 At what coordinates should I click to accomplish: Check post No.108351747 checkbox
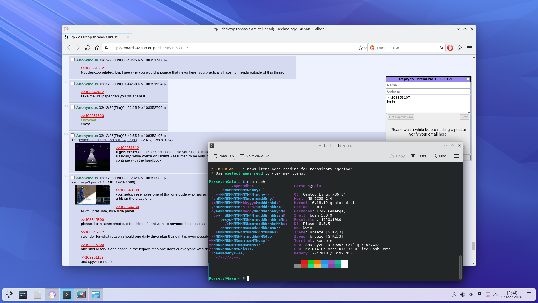(x=73, y=60)
